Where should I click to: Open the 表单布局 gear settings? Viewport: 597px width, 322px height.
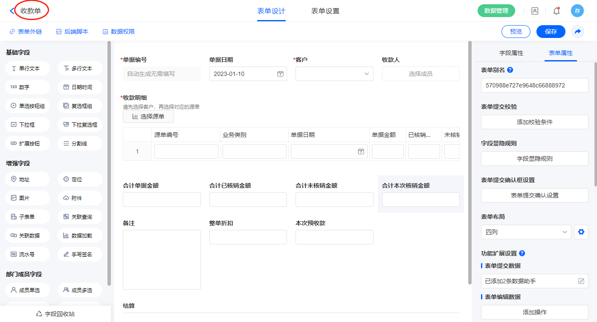[580, 232]
